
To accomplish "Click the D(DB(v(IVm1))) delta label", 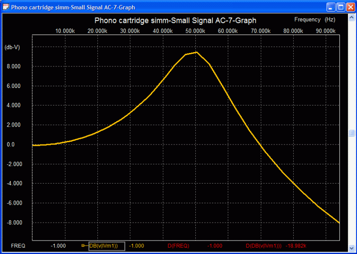I will click(264, 246).
